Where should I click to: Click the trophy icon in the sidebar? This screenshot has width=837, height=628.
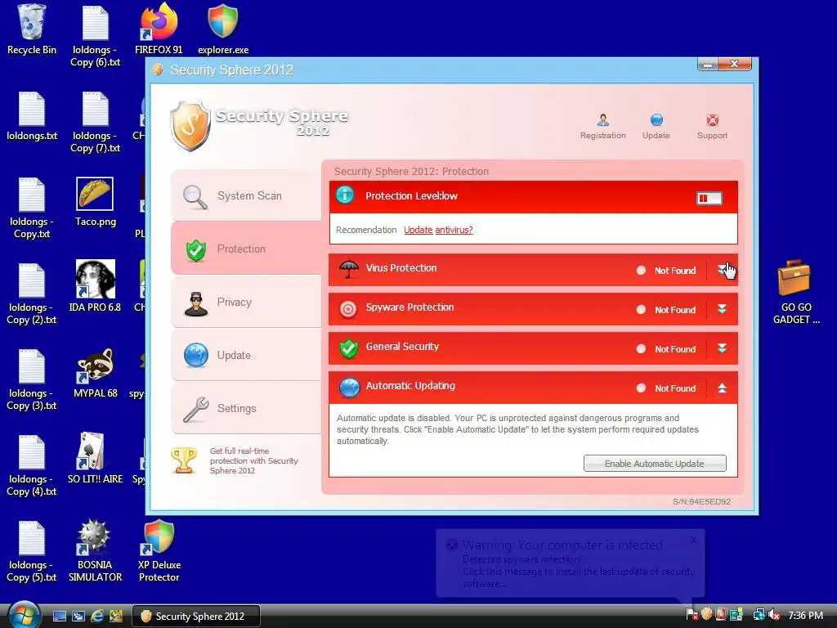coord(184,460)
